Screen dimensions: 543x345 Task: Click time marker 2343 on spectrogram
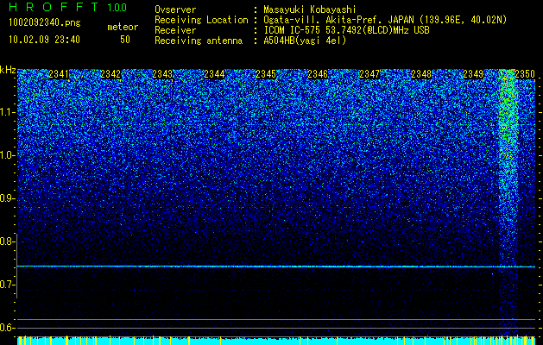tap(162, 73)
